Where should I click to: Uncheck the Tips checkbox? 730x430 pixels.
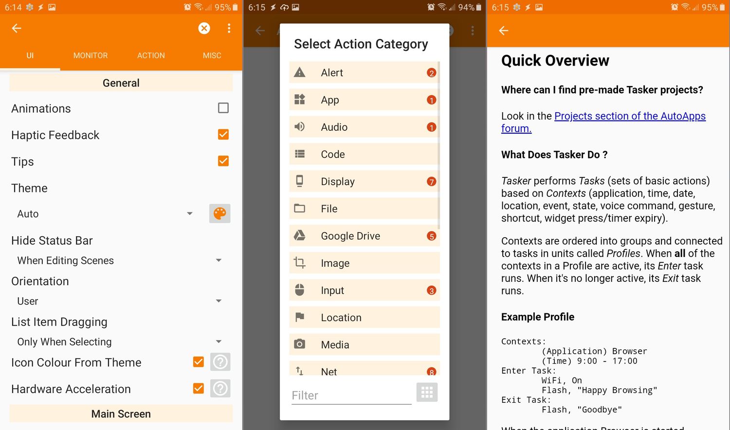223,161
